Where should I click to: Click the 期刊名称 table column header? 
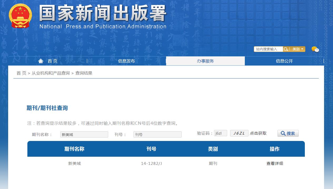click(x=75, y=149)
